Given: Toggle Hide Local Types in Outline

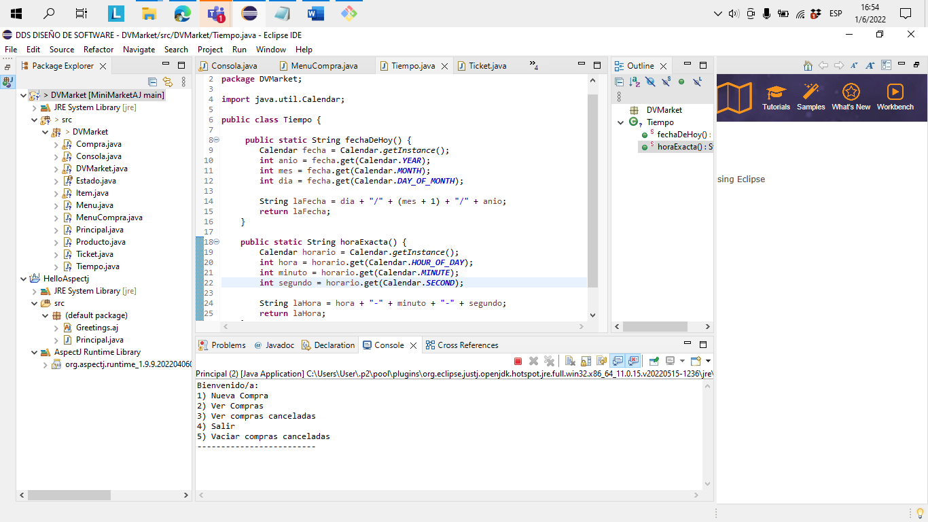Looking at the screenshot, I should 696,82.
